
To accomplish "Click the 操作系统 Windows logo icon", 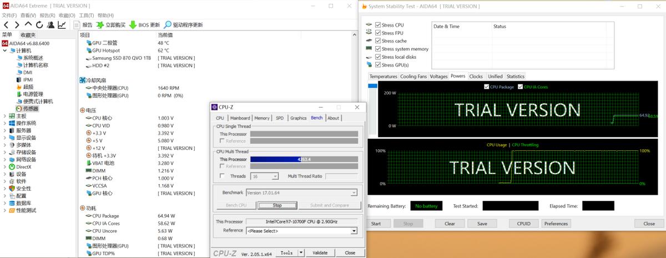I will pyautogui.click(x=12, y=123).
